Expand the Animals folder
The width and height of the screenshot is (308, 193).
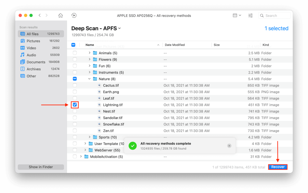click(90, 53)
